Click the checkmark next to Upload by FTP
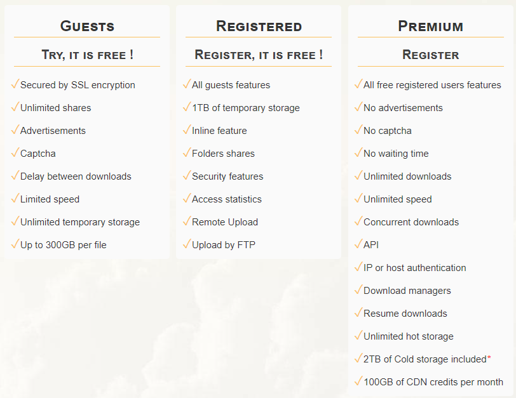Viewport: 516px width, 398px height. (x=186, y=244)
